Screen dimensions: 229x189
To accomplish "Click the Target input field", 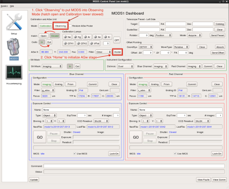I will tap(149, 24).
